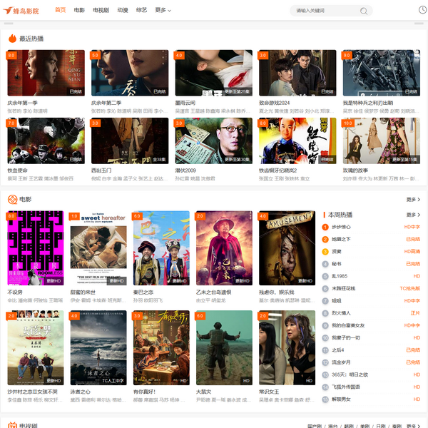This screenshot has width=428, height=428.
Task: Click rank 3 badge for 贤妻
Action: (325, 251)
